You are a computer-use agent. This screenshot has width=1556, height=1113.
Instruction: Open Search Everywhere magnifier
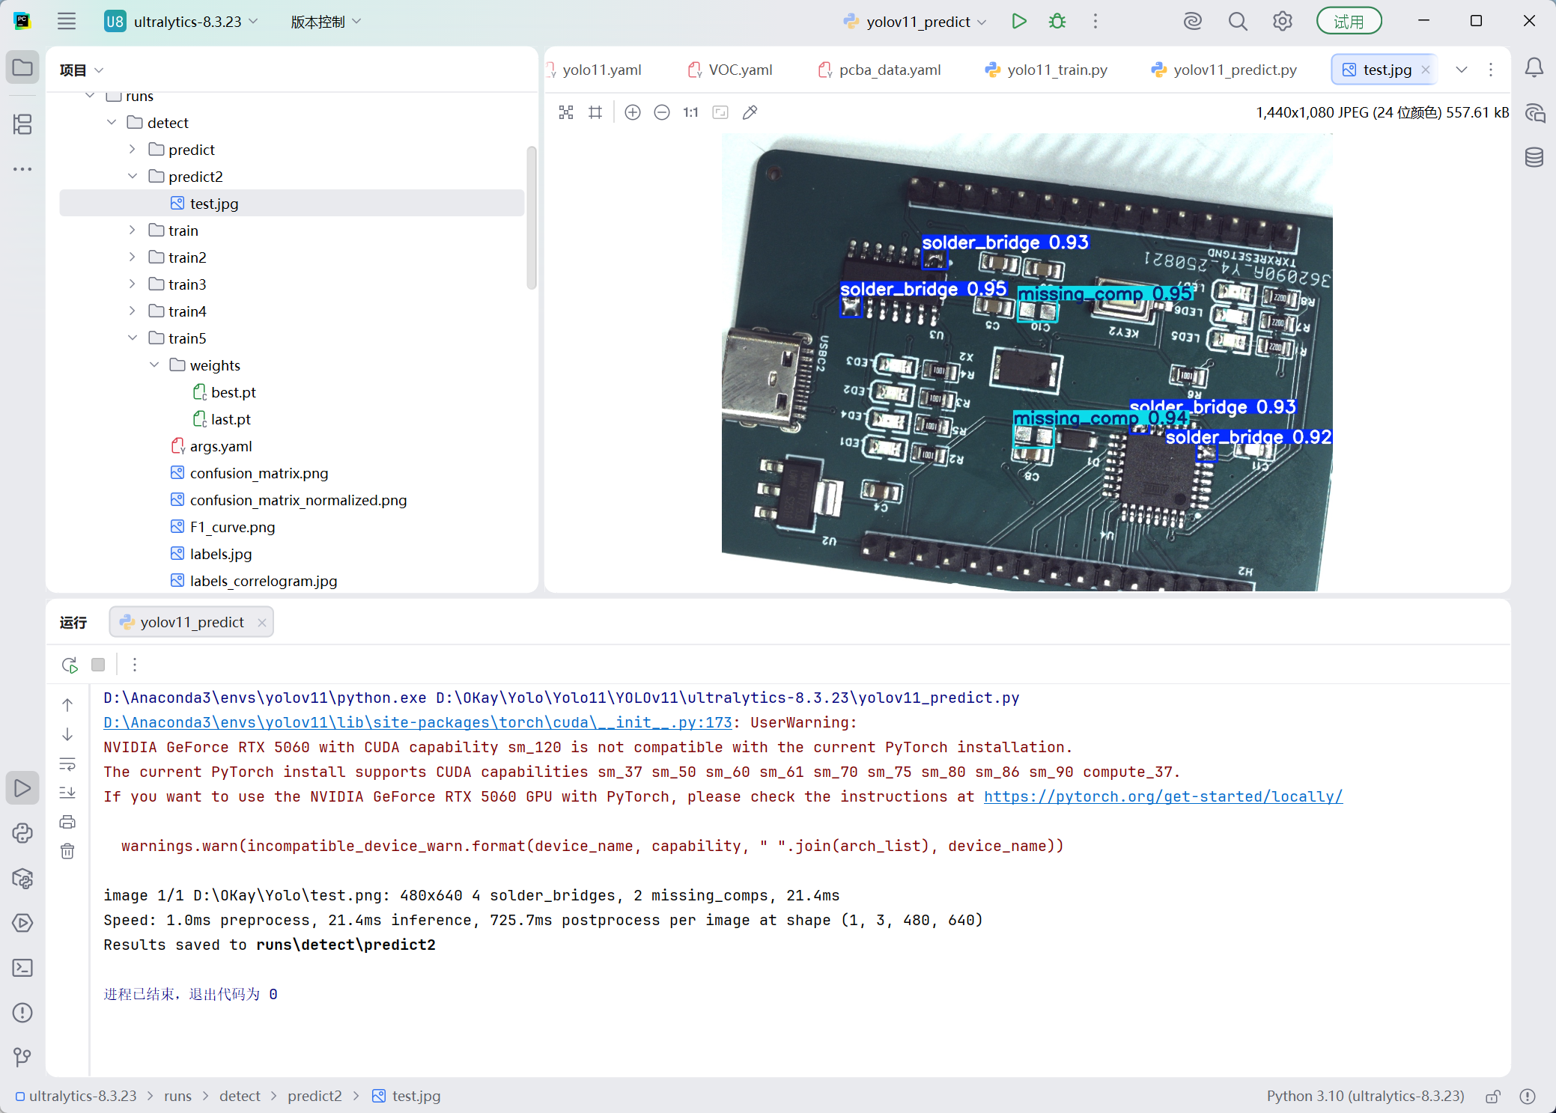(x=1238, y=21)
